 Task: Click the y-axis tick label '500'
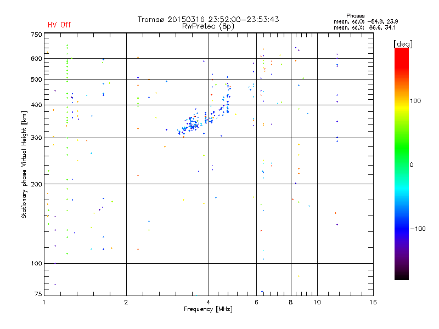click(36, 80)
